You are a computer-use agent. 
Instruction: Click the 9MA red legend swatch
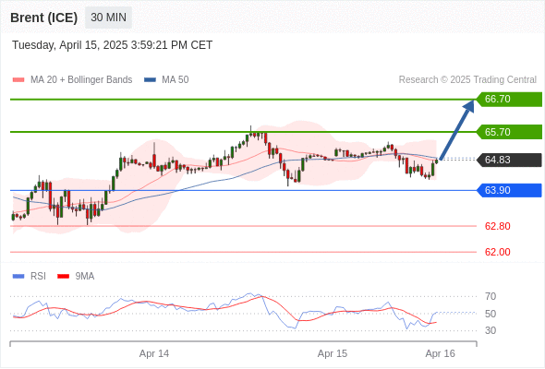pos(63,277)
